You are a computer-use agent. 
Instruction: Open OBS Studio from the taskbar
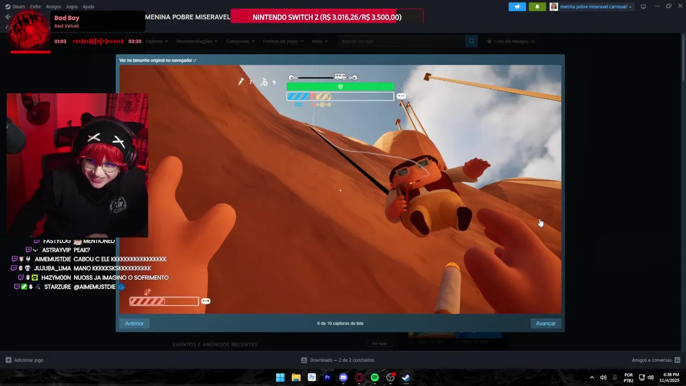(x=391, y=377)
